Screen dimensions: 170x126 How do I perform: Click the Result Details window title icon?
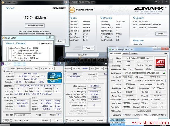coord(3,38)
